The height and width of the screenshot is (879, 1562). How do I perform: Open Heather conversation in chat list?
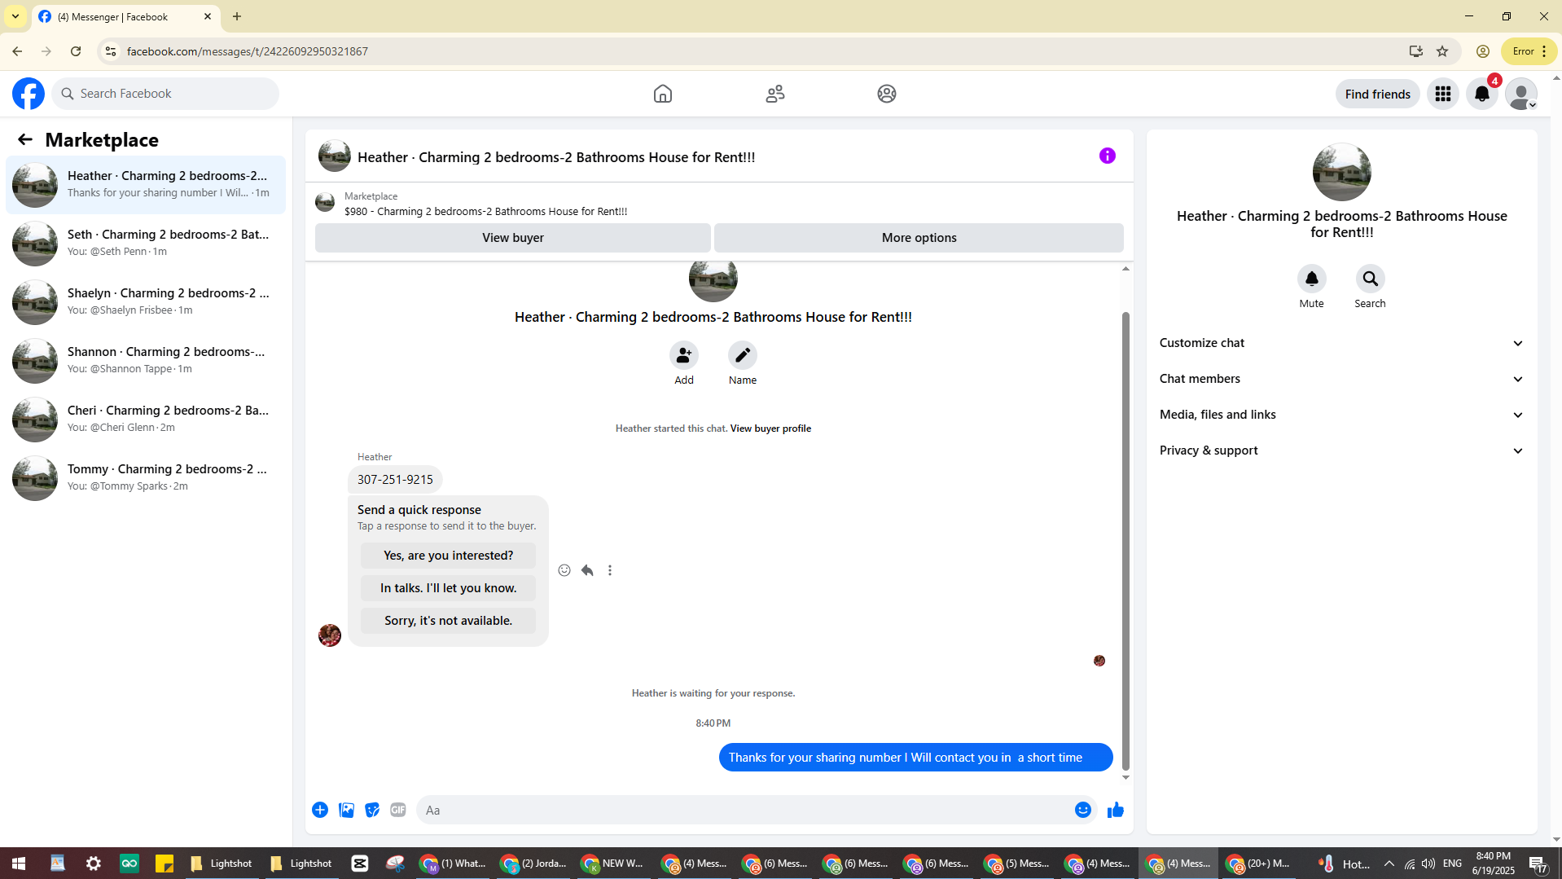pyautogui.click(x=146, y=185)
